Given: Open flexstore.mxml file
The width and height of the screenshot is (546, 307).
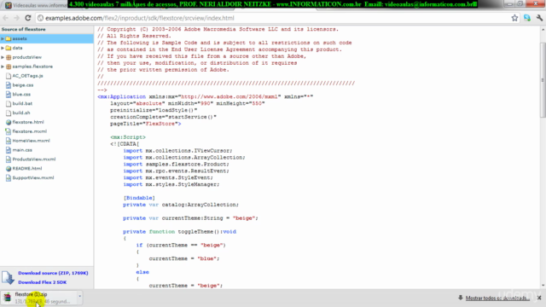Looking at the screenshot, I should point(30,131).
